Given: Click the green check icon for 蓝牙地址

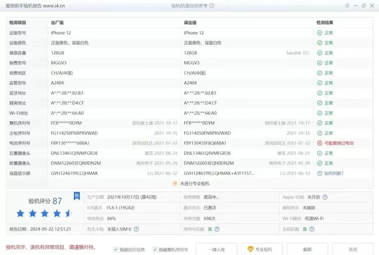Looking at the screenshot, I should click(x=320, y=93).
